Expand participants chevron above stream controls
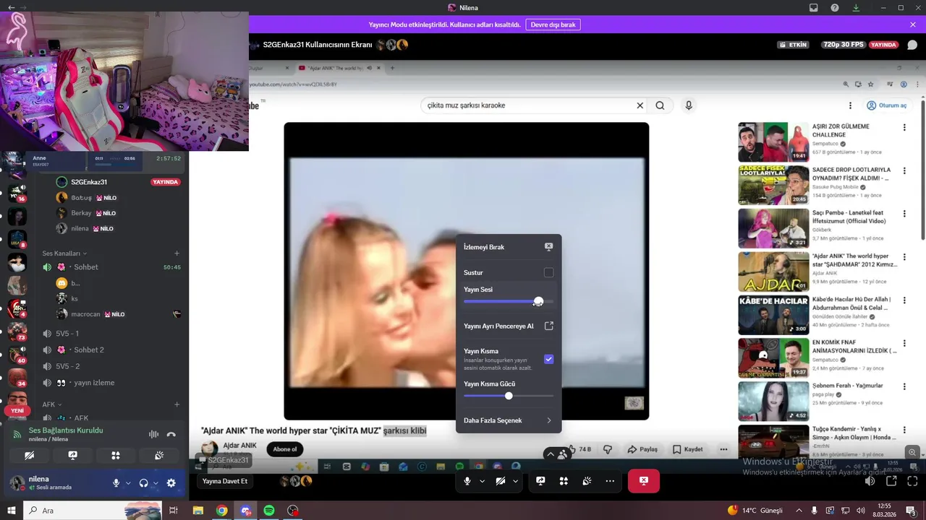This screenshot has width=926, height=520. (x=551, y=454)
